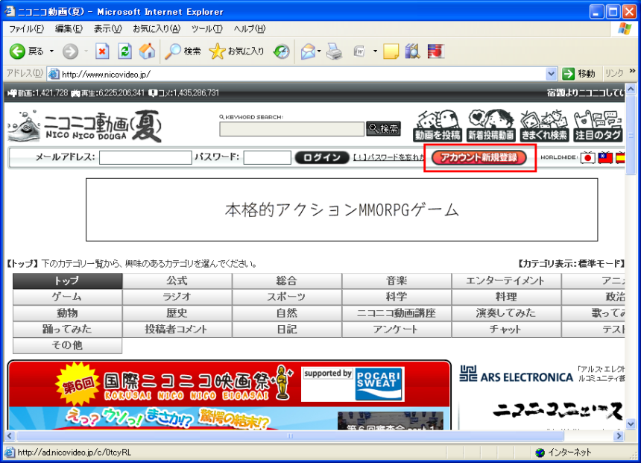Expand the Edit button dropdown arrow
This screenshot has width=641, height=463.
pos(375,51)
